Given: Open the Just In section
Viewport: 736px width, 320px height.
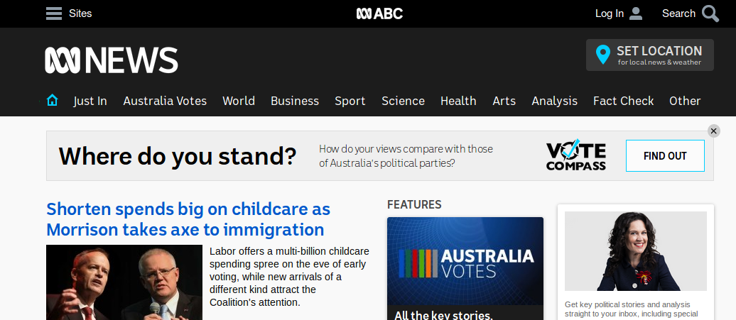Looking at the screenshot, I should click(x=90, y=101).
